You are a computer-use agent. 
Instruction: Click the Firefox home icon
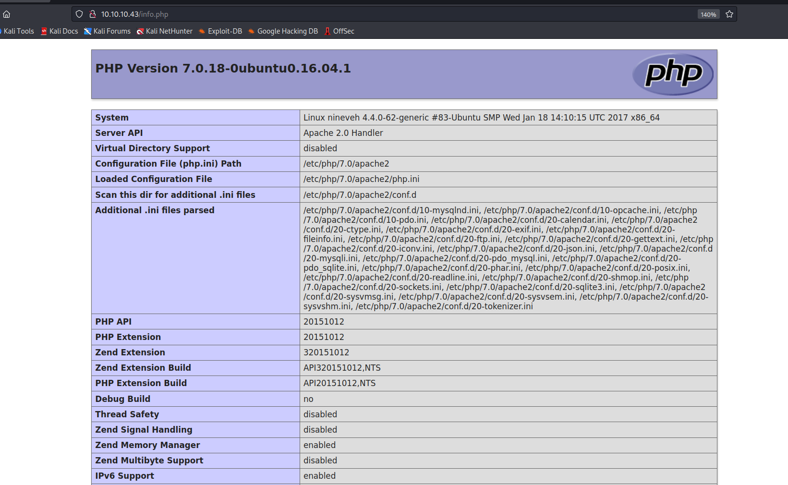coord(7,14)
